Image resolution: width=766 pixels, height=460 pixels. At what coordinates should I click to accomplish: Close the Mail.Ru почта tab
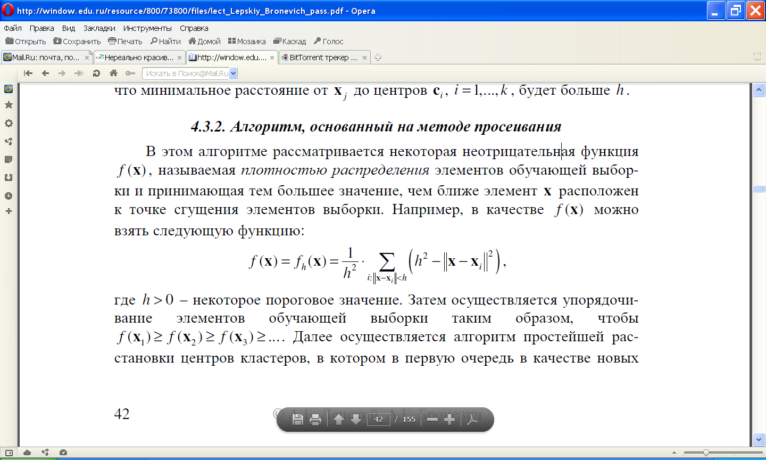pos(87,57)
